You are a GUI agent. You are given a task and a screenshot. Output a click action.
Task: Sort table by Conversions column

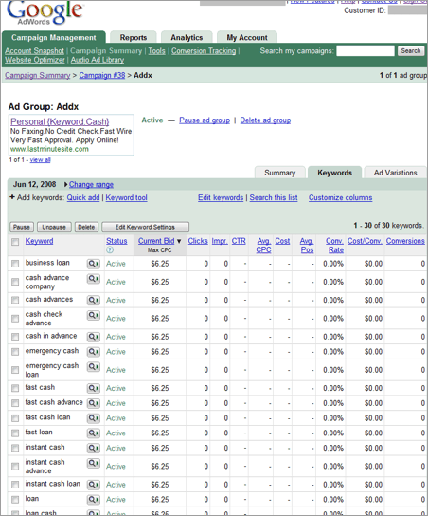[405, 241]
